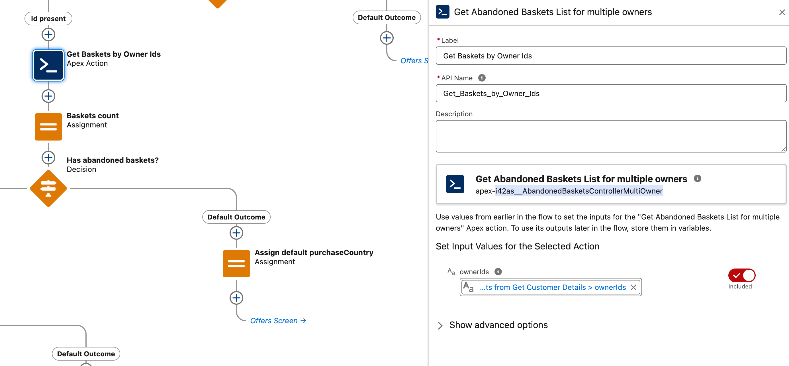Show info for ownerIds input
789x366 pixels.
(x=498, y=272)
